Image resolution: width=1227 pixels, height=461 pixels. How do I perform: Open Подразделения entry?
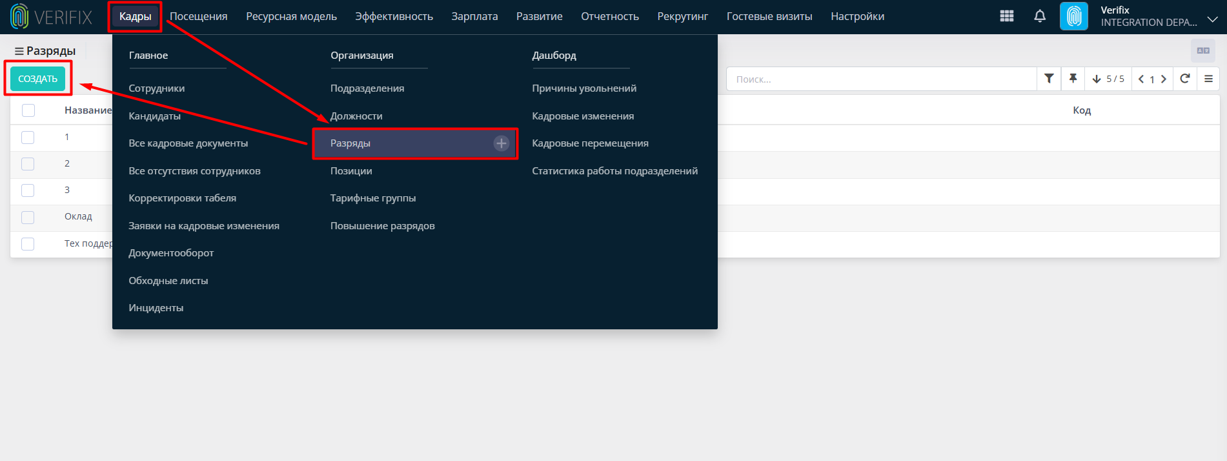[x=367, y=88]
